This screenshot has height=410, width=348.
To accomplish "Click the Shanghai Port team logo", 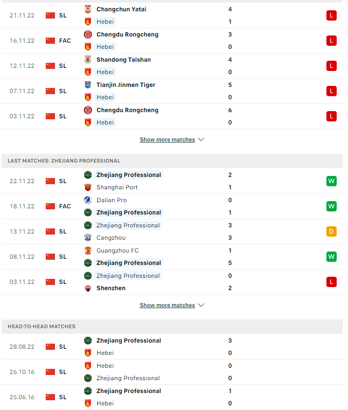I will click(x=88, y=187).
